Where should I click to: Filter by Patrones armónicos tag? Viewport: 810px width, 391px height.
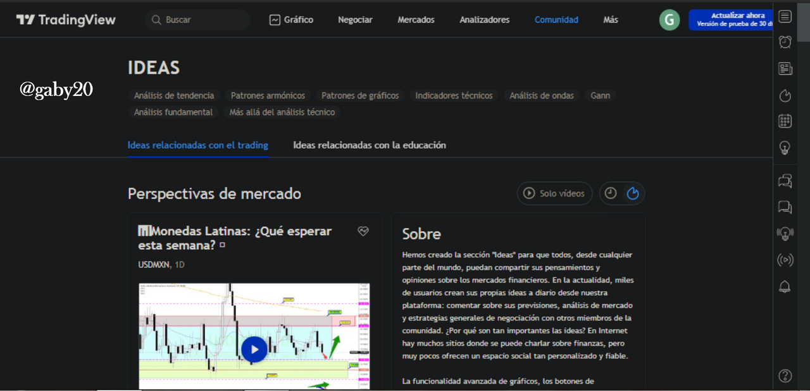[x=268, y=96]
